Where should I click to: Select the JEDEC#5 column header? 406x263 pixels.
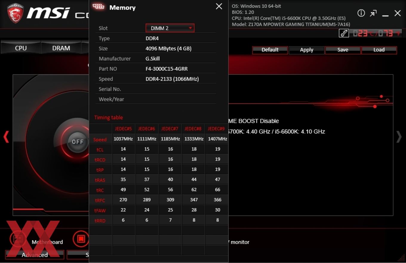[x=123, y=129]
